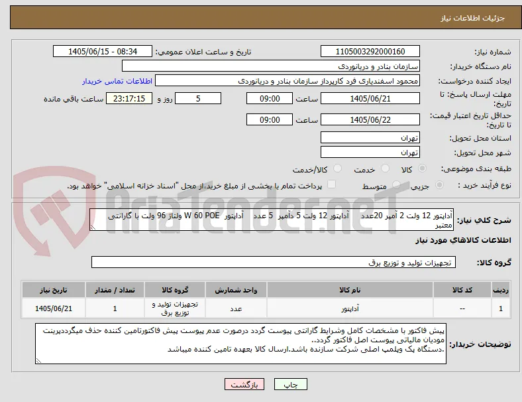Click the resize handle of description text area
The image size is (522, 402).
[93, 228]
